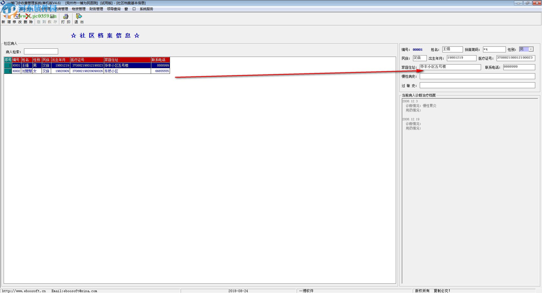The image size is (542, 293).
Task: Click the 家庭住址 column header in table
Action: click(x=127, y=60)
